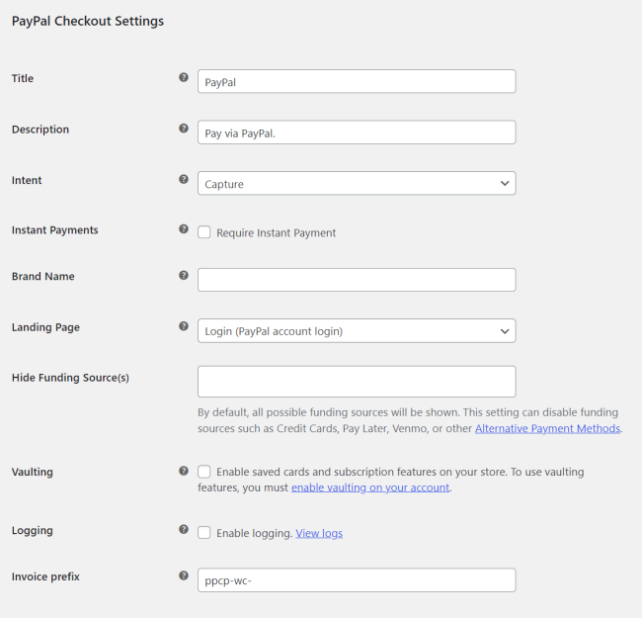Follow the enable vaulting on your account link

click(x=370, y=487)
